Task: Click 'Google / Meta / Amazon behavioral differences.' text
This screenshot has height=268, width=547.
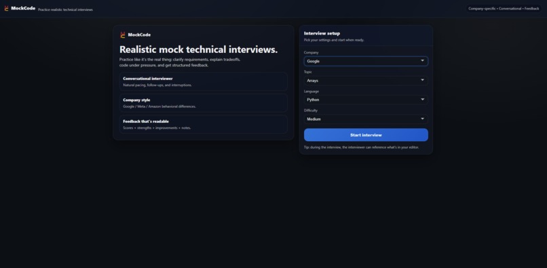Action: pos(159,107)
